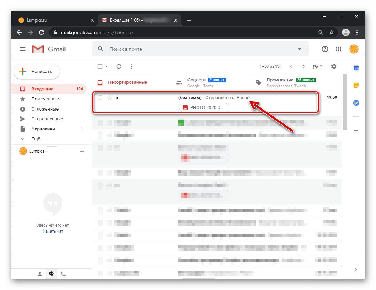
Task: Go to newer messages with the previous-page arrow
Action: pos(291,66)
